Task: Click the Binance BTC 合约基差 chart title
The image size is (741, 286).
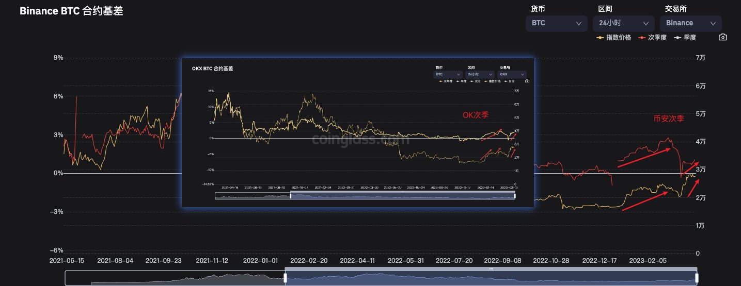Action: (x=71, y=11)
